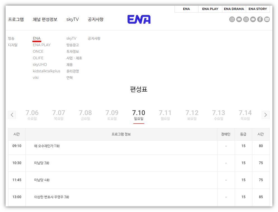Select date 7.11 월요일

[x=165, y=115]
